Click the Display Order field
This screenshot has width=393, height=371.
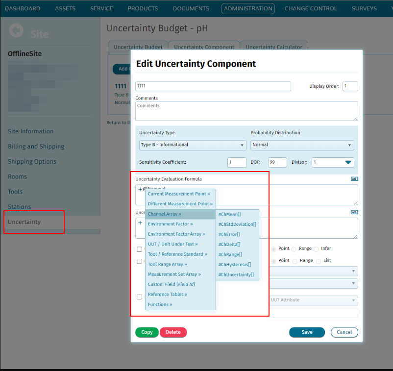pyautogui.click(x=350, y=86)
